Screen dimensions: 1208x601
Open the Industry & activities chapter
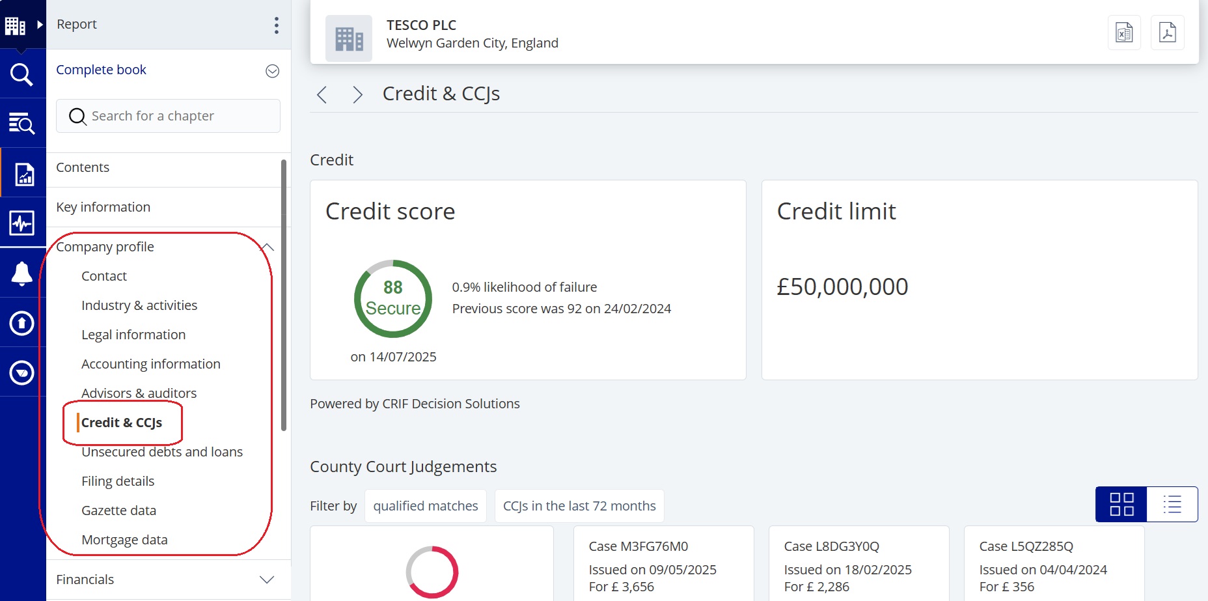click(x=139, y=305)
